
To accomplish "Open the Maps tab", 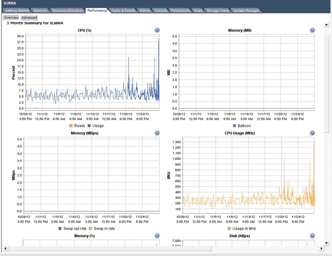I will click(198, 10).
